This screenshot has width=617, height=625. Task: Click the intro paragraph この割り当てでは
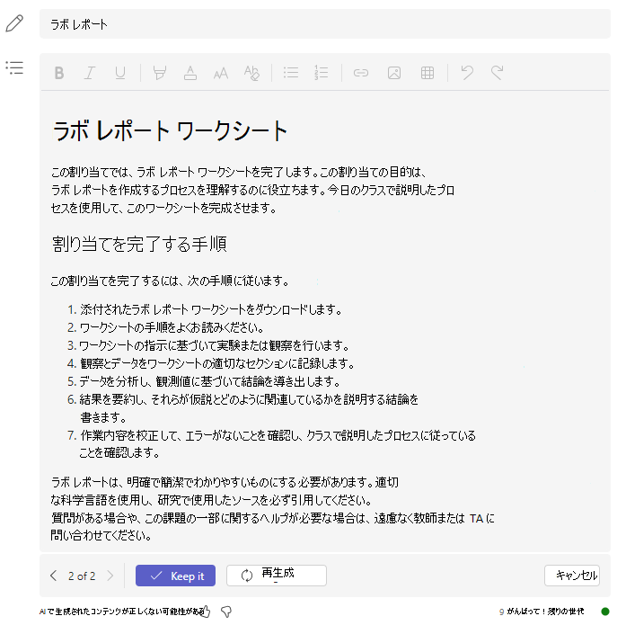(x=253, y=190)
